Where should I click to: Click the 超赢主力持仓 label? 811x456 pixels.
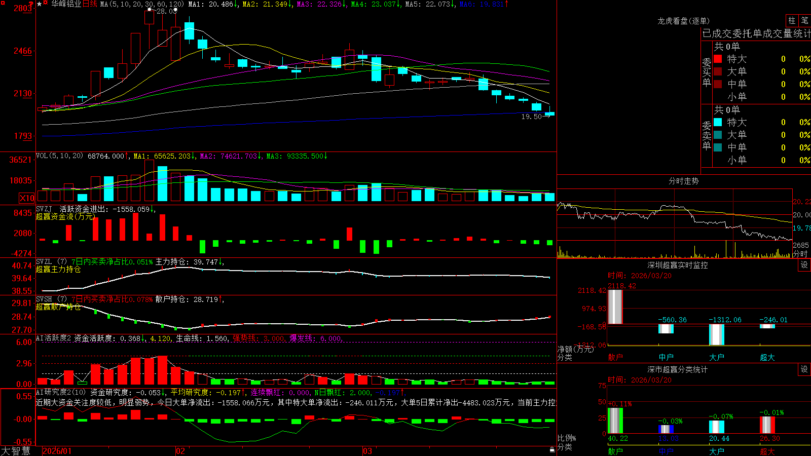click(58, 269)
